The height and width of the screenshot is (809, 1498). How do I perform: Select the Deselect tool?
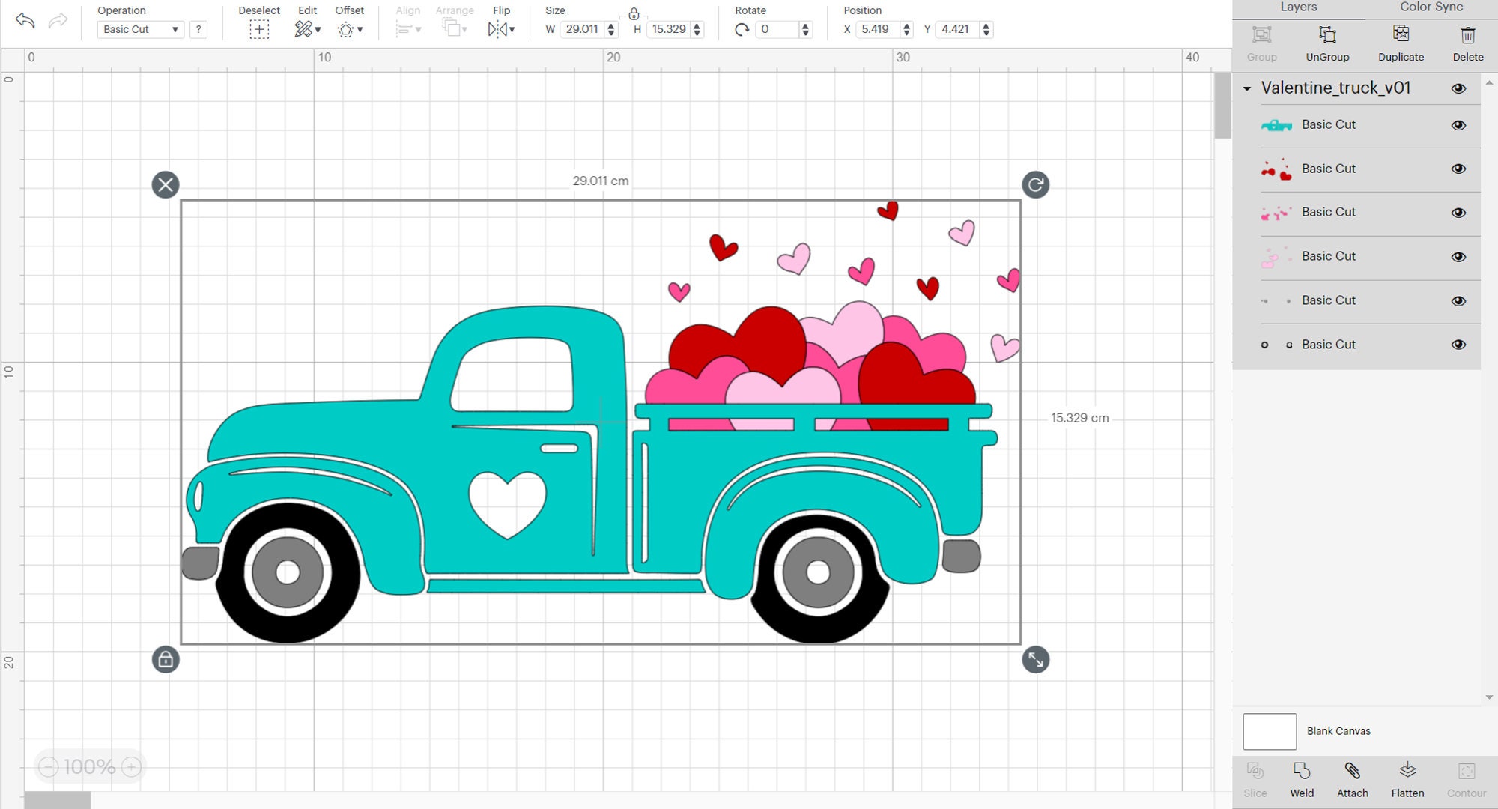(x=258, y=29)
